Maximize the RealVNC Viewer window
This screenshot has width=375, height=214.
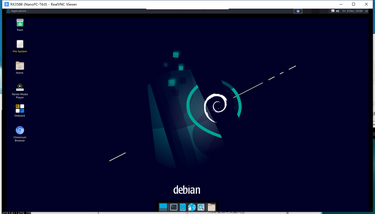click(x=354, y=4)
